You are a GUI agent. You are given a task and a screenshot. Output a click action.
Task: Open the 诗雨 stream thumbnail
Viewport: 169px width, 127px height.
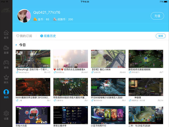coord(71,59)
